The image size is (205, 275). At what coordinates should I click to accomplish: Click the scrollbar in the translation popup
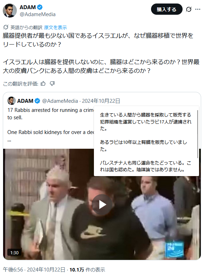pyautogui.click(x=198, y=134)
